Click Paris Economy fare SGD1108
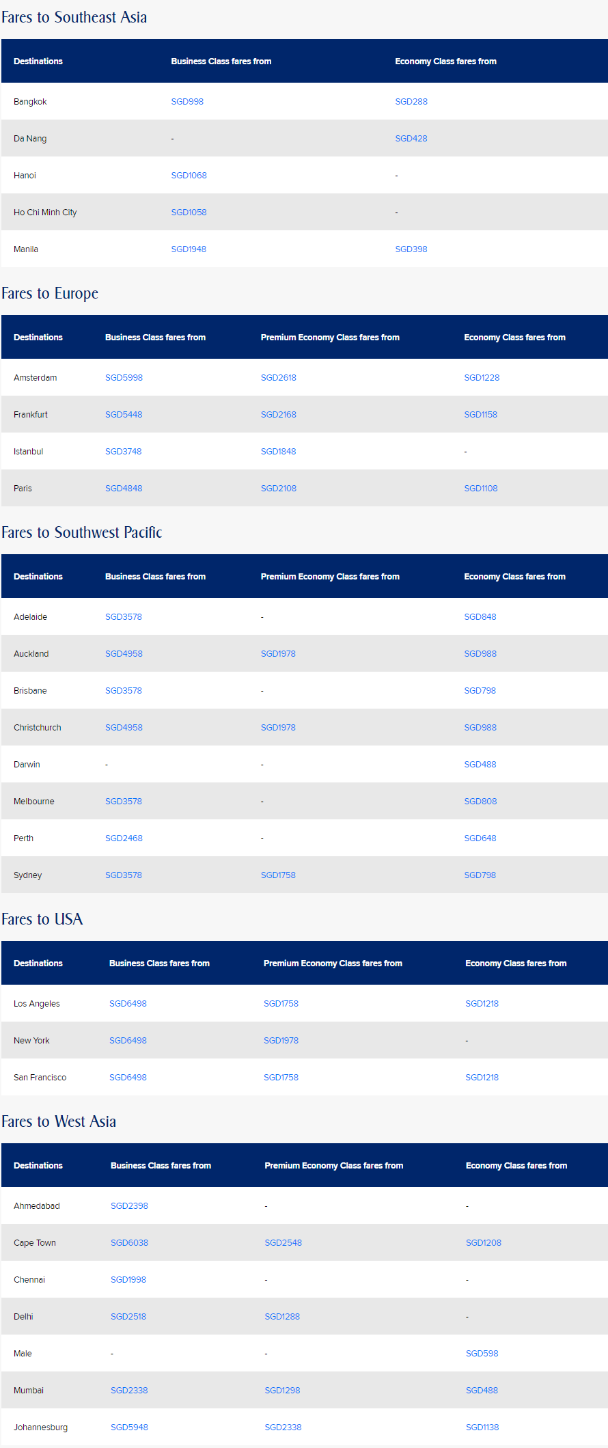 (481, 489)
